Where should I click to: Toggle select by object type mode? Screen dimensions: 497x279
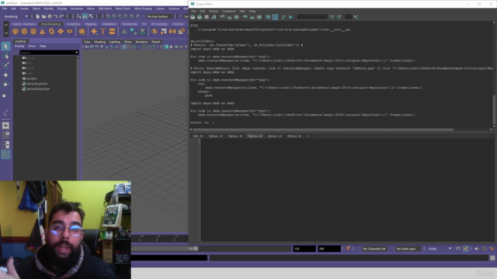point(85,16)
